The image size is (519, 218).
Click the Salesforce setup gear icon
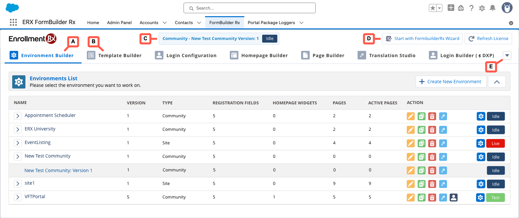tap(482, 8)
